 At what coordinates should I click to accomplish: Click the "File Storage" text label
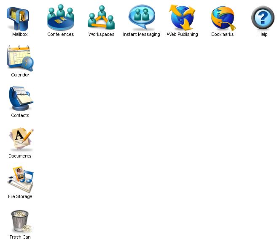click(20, 196)
